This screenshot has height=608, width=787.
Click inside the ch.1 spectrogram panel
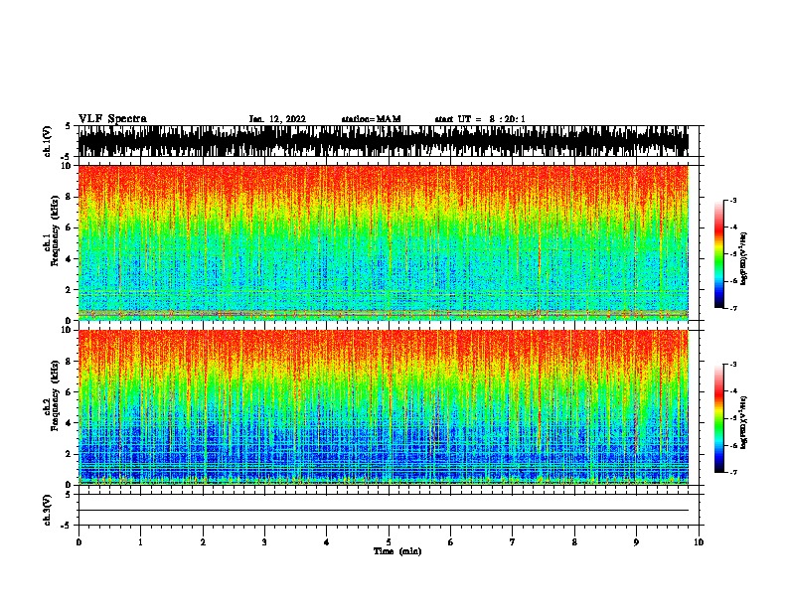click(384, 242)
